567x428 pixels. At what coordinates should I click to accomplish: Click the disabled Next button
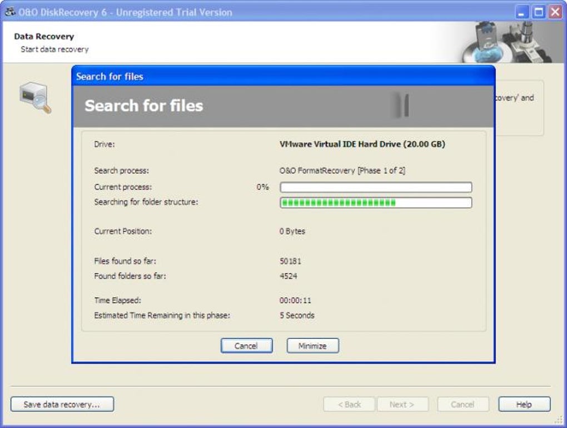click(402, 404)
